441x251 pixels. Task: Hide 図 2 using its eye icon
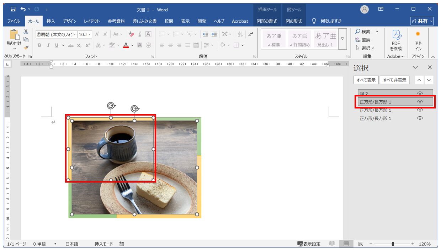(420, 94)
